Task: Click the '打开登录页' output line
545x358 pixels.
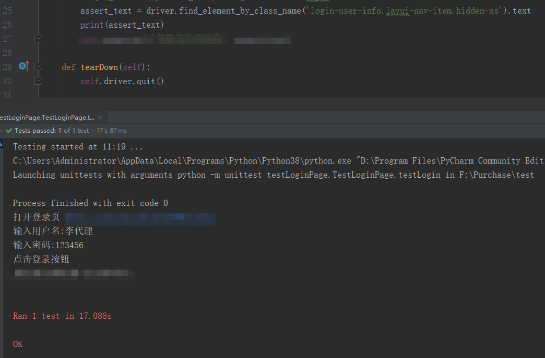Action: tap(37, 217)
